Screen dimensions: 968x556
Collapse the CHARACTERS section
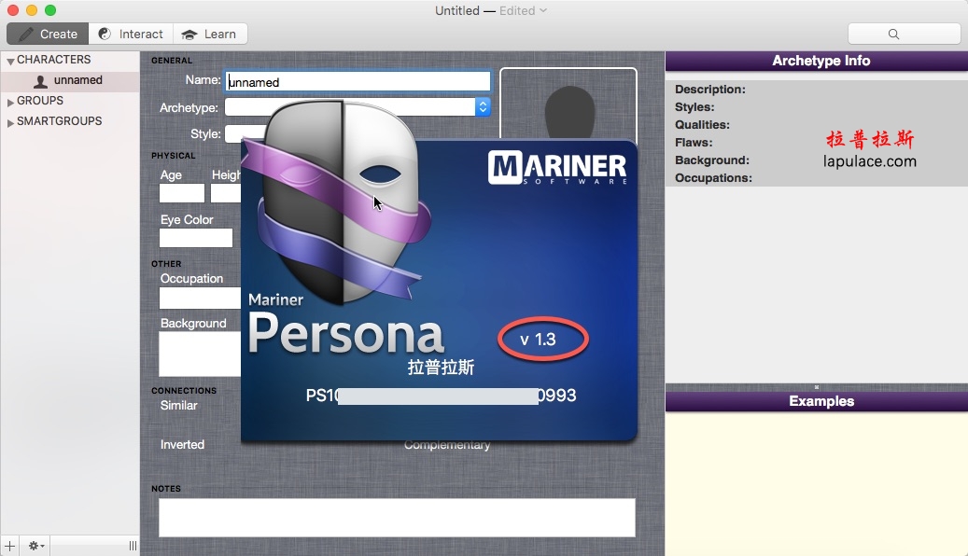click(10, 61)
